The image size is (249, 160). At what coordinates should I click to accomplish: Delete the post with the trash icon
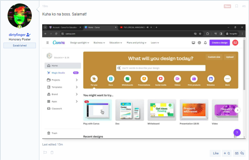(52, 152)
